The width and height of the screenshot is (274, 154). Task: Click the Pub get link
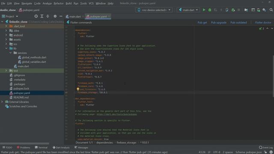(x=202, y=23)
